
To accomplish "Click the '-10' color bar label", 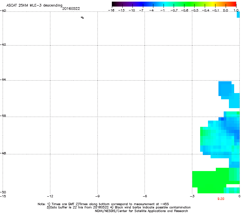I will pos(132,10).
